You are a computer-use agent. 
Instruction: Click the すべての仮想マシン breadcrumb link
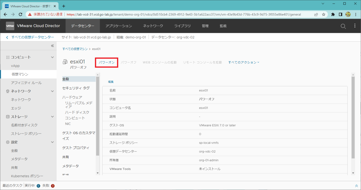pos(75,49)
